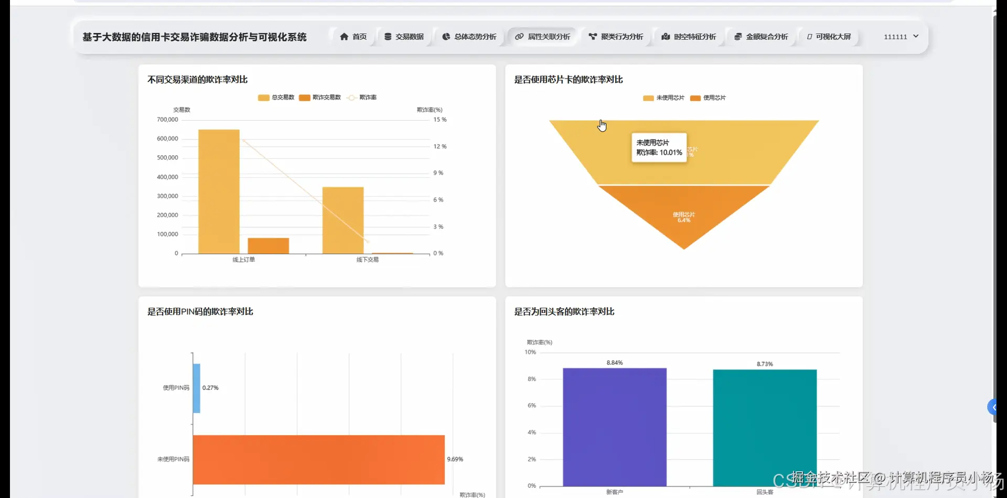The image size is (1007, 498).
Task: Click the 0.27% value label
Action: coord(210,388)
